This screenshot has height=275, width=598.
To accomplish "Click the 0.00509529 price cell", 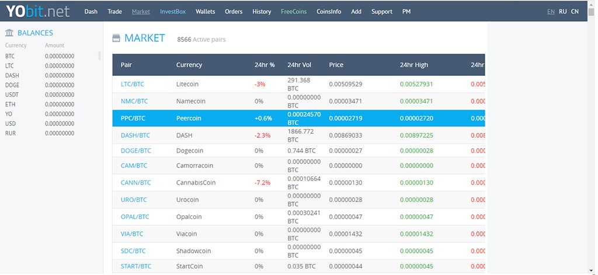I will pyautogui.click(x=346, y=84).
